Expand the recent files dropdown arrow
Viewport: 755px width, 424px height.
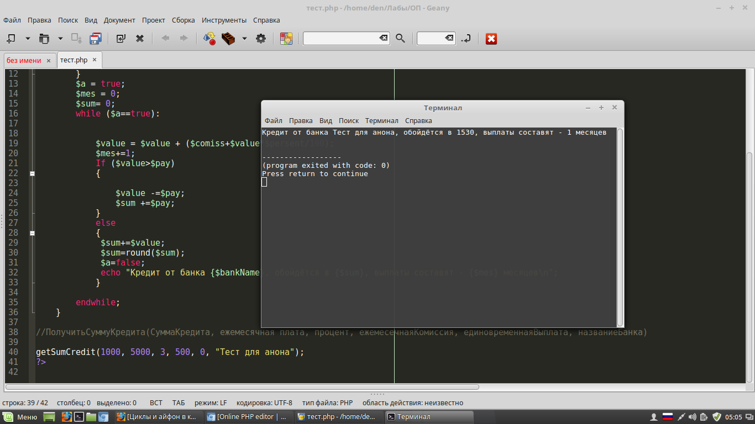61,39
